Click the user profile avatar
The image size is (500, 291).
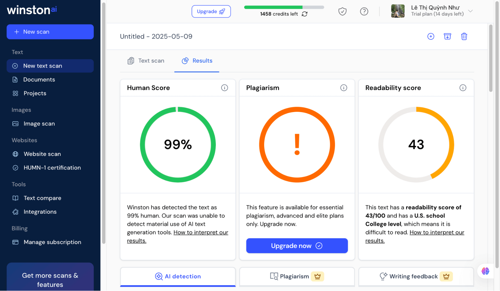click(x=398, y=11)
